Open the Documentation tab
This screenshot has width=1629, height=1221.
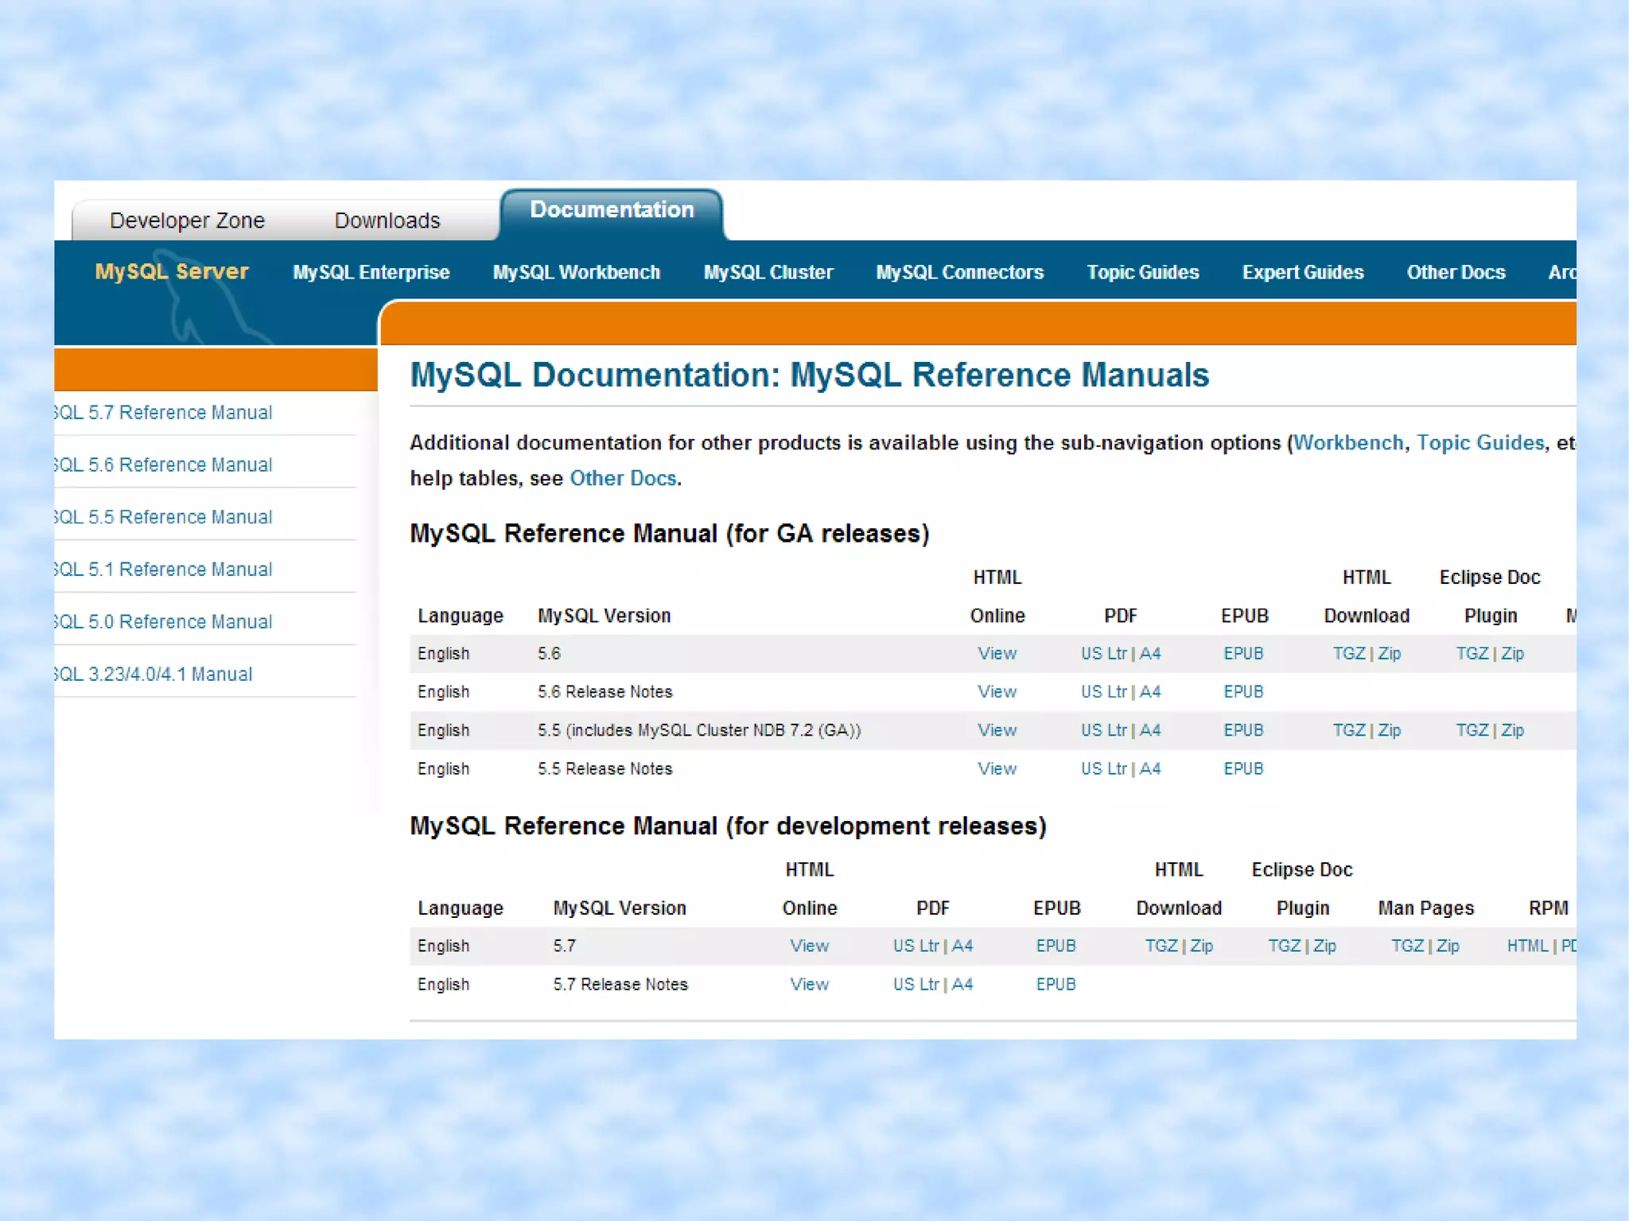tap(612, 210)
